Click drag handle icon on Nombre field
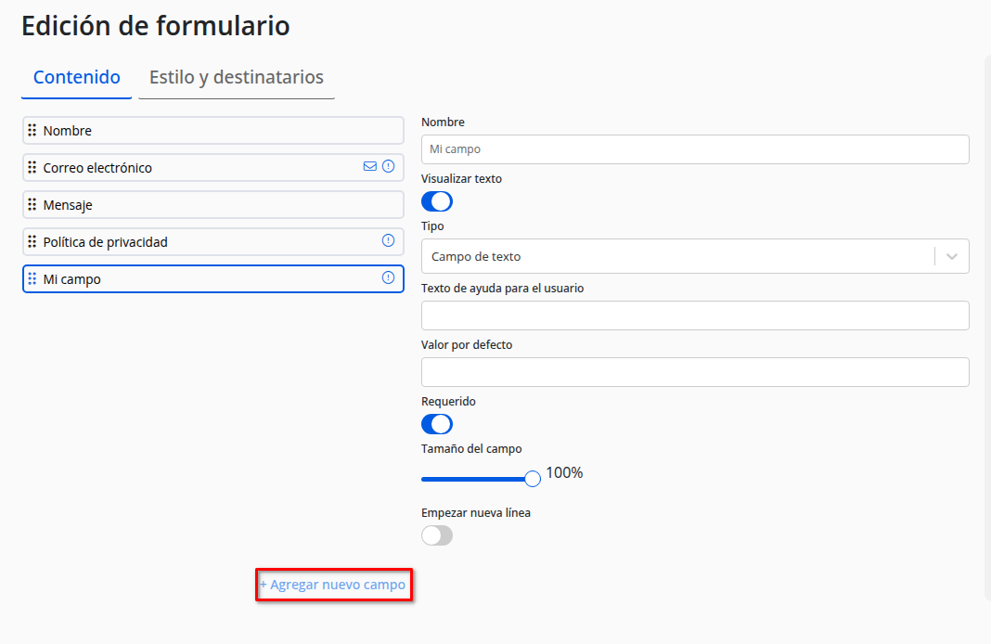Screen dimensions: 991x644 coord(32,131)
